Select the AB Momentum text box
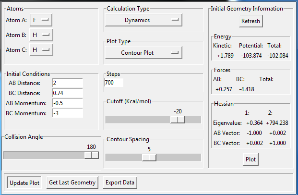The width and height of the screenshot is (298, 195). pos(67,103)
